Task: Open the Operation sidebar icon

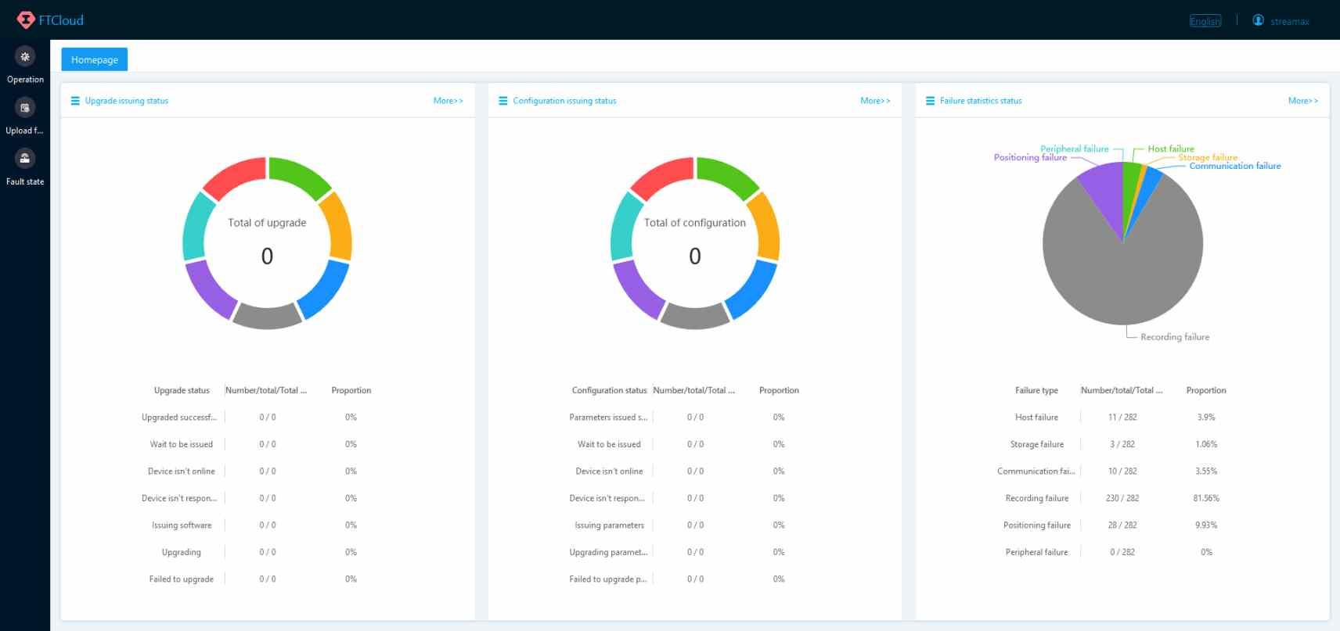Action: (x=25, y=56)
